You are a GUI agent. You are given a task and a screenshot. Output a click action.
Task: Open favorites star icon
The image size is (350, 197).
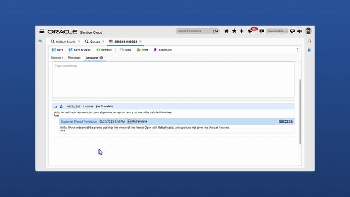click(x=234, y=31)
